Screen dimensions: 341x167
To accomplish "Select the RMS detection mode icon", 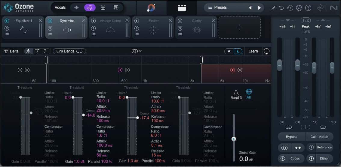I will click(46, 51).
